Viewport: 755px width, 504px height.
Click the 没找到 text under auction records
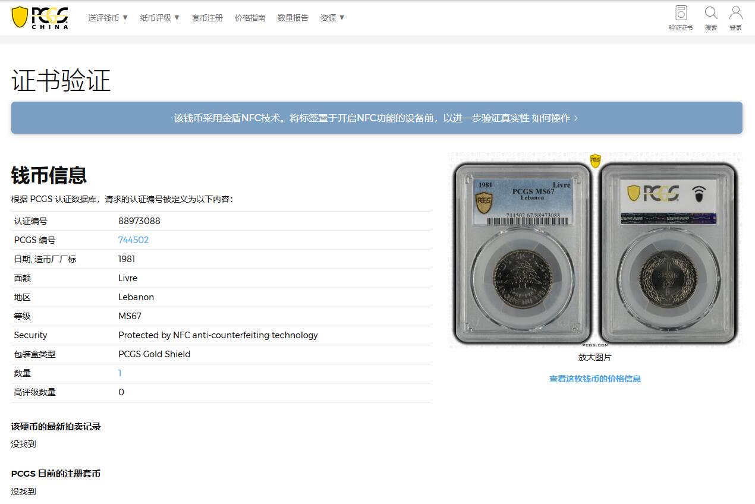24,444
